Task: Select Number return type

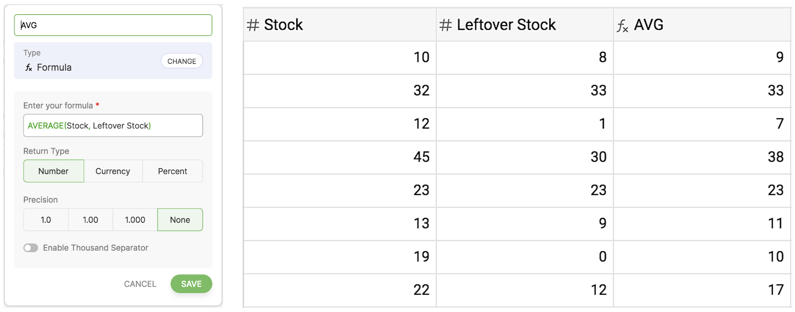Action: (x=54, y=171)
